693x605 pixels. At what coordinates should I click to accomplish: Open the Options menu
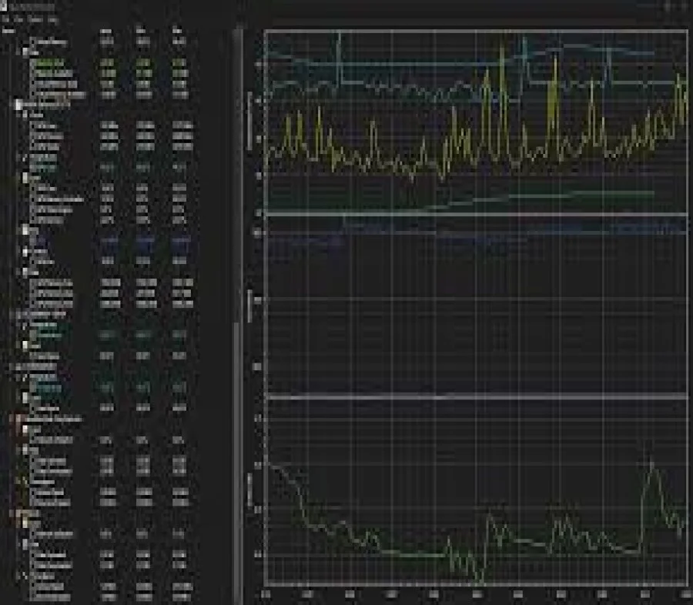[35, 19]
